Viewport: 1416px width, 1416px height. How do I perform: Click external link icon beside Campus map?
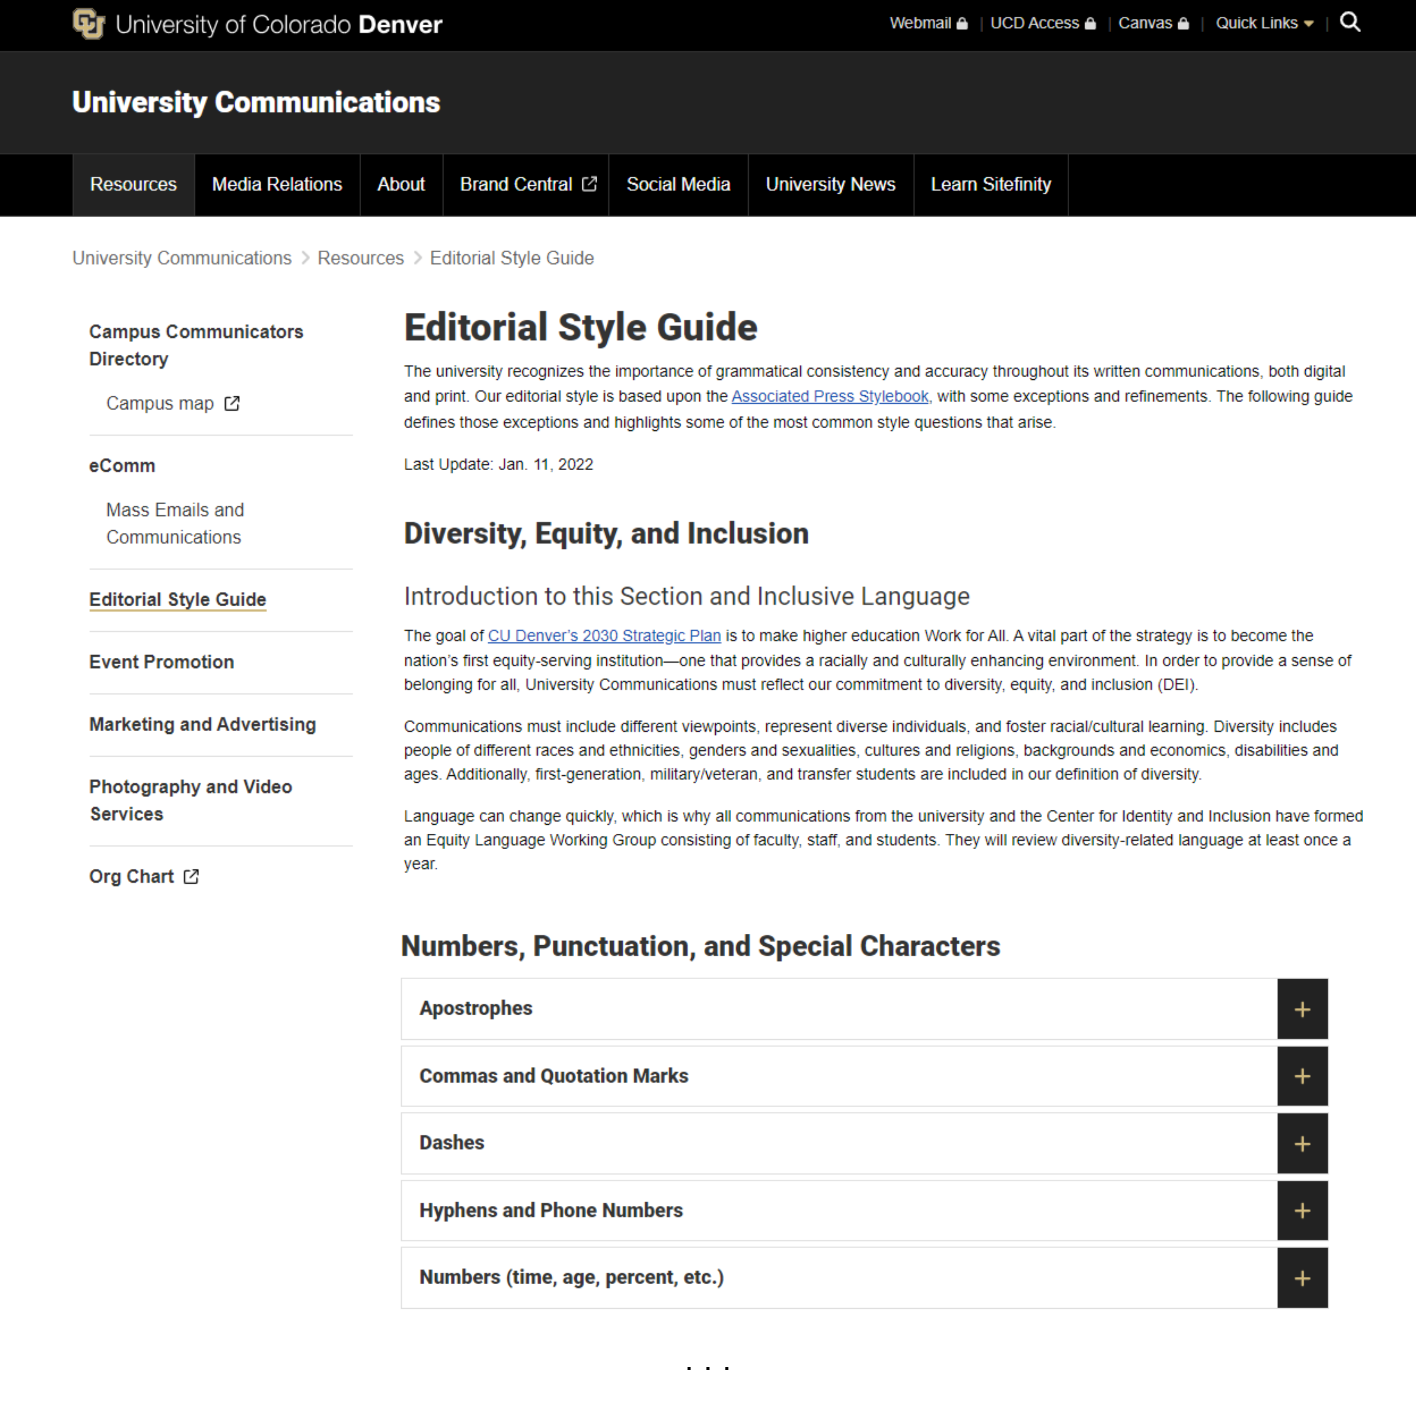tap(232, 404)
